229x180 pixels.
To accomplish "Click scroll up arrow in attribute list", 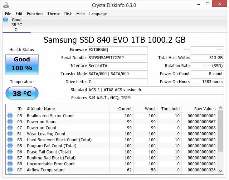I will click(x=220, y=108).
